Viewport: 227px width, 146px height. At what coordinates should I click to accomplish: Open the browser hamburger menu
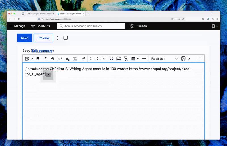point(217,19)
